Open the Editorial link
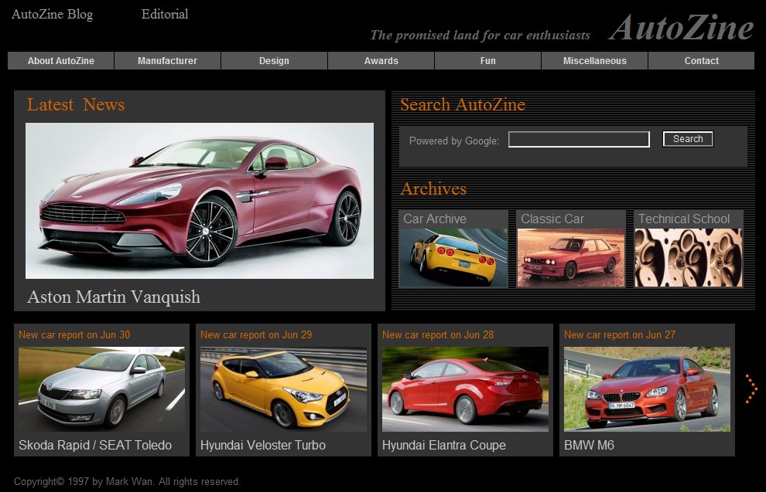Image resolution: width=766 pixels, height=492 pixels. click(165, 14)
